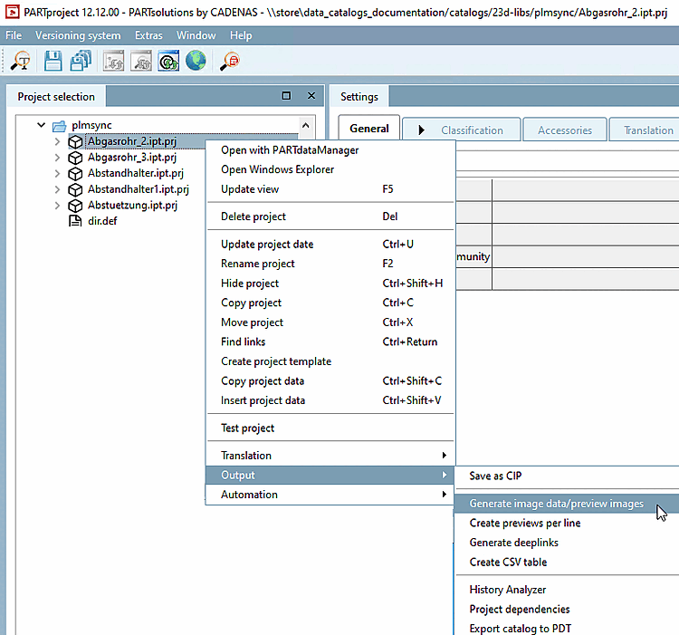Close the Project selection panel

coord(311,95)
